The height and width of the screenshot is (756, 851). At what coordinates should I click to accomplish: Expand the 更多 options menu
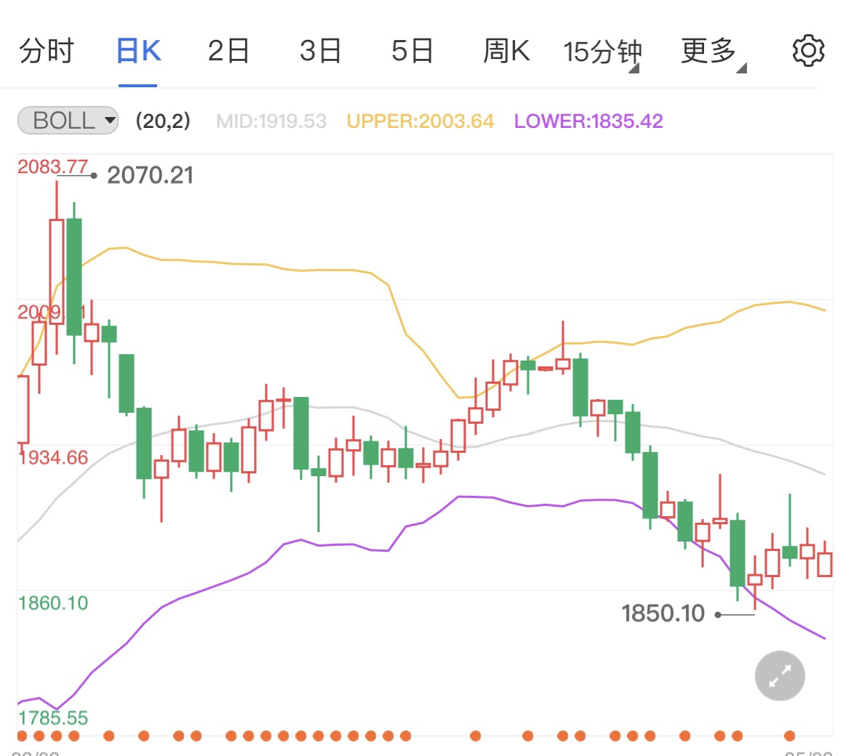point(713,52)
